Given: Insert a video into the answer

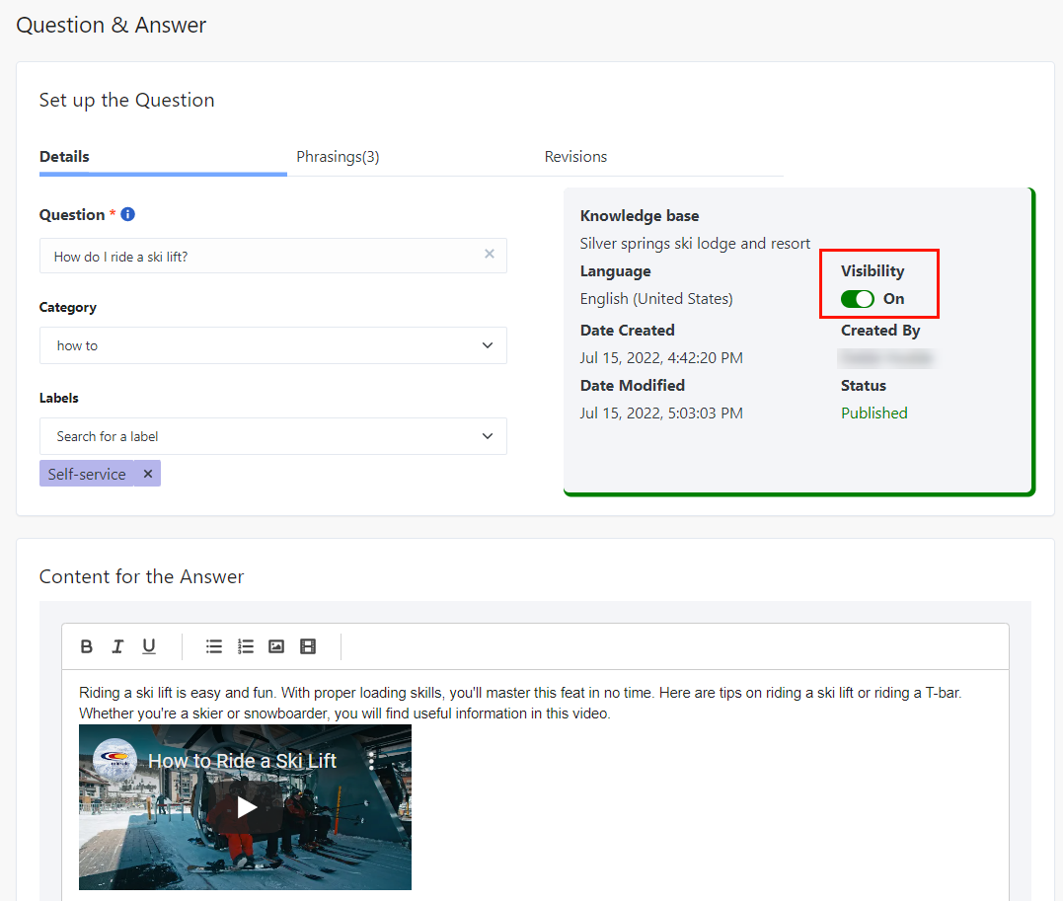Looking at the screenshot, I should tap(308, 646).
